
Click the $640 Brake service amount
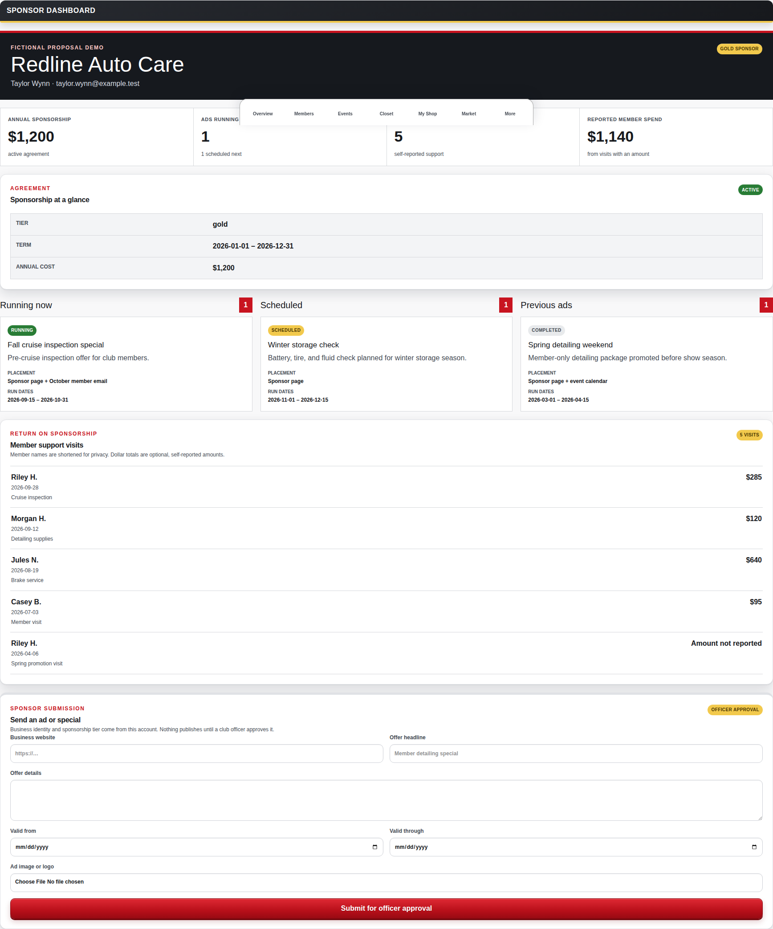[754, 560]
